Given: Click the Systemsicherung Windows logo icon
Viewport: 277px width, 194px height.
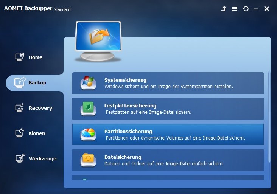Looking at the screenshot, I should (x=88, y=83).
